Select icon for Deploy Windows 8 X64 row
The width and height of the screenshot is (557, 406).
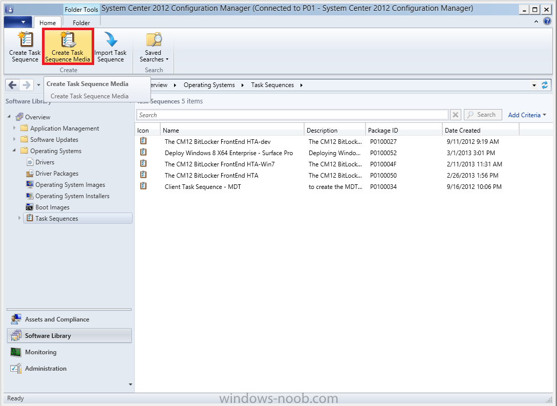143,153
